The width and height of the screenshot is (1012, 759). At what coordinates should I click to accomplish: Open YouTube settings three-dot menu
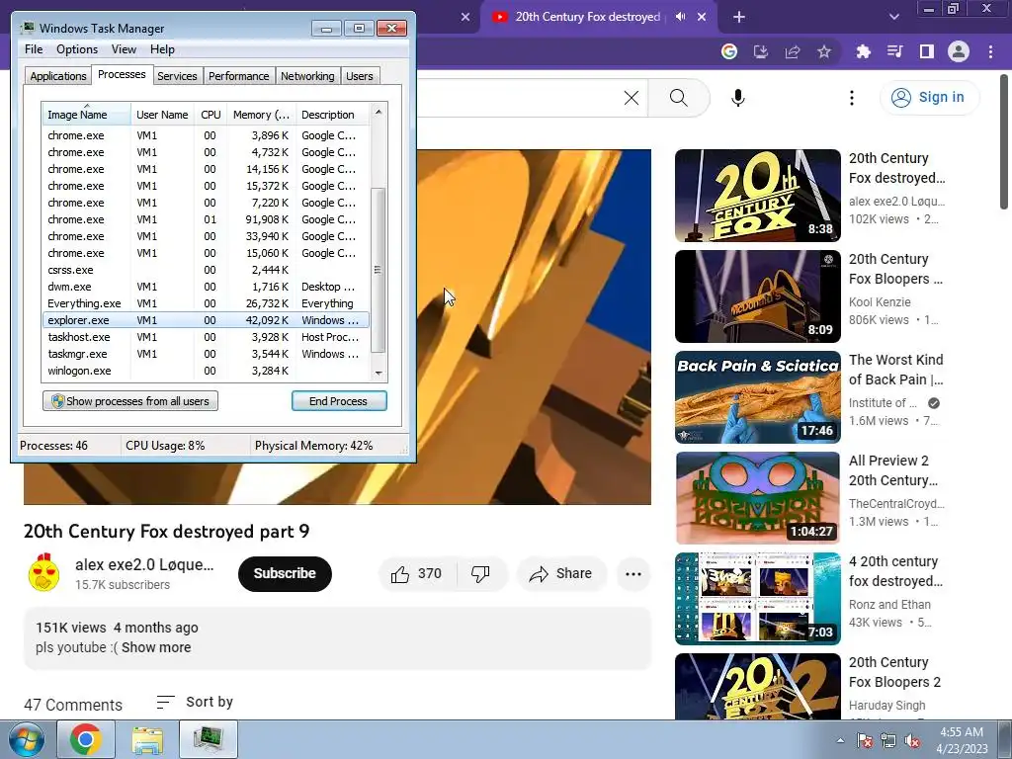pos(852,98)
